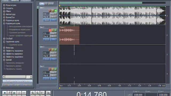Screen dimensions: 171x96
Task: Open the FX button on Трек 2
Action: point(53,39)
